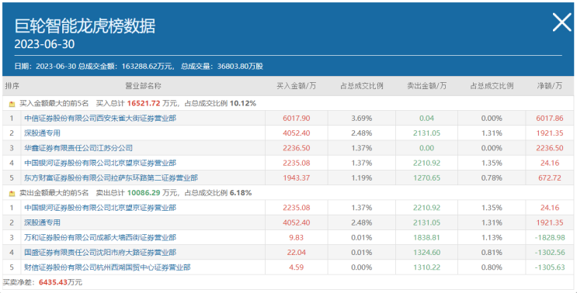This screenshot has width=577, height=293.
Task: Click the 6017.90 buy amount cell
Action: click(296, 119)
